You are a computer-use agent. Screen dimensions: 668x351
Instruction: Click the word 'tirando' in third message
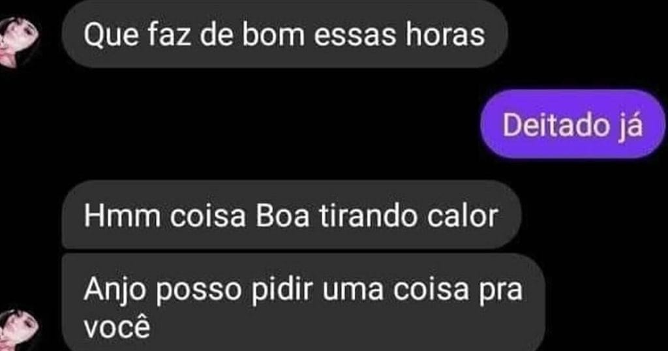coord(369,215)
